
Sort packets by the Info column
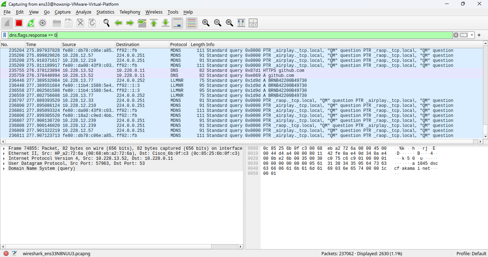344,45
